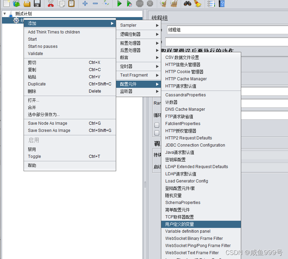
Task: Expand the 前置处理器 submenu
Action: pos(139,43)
